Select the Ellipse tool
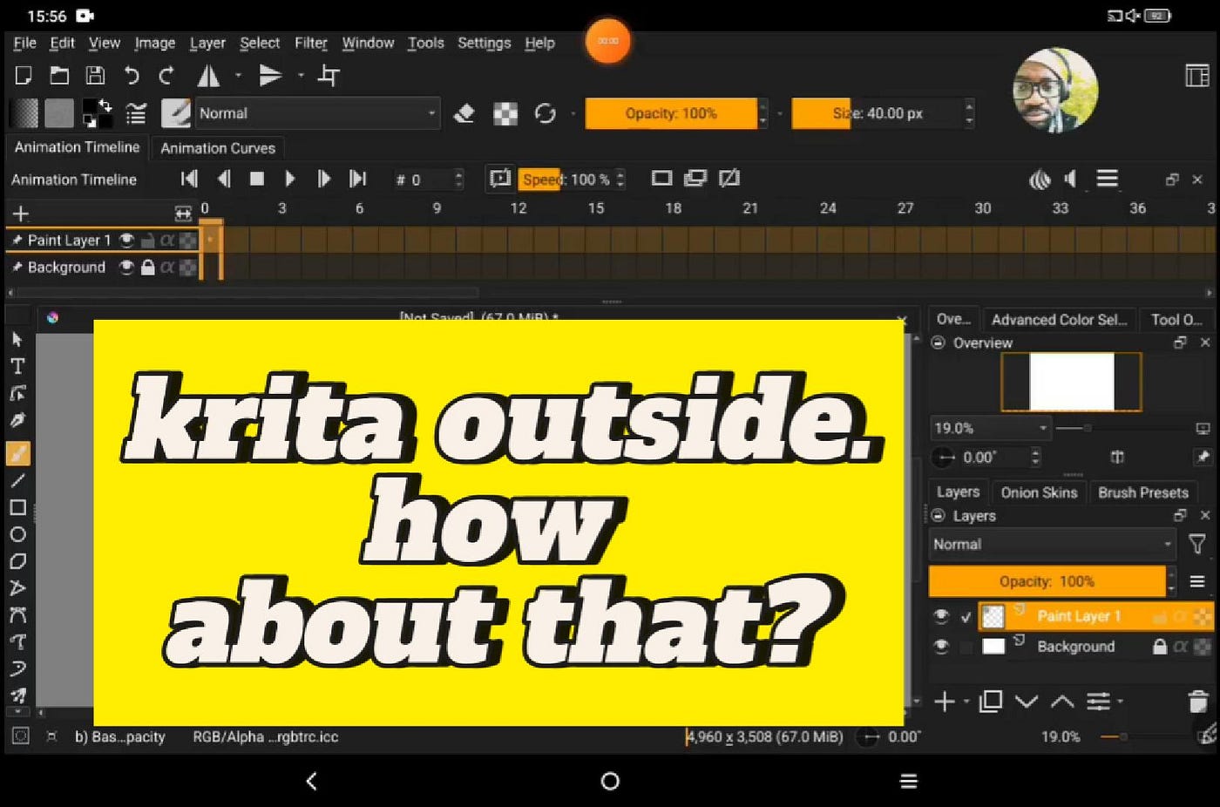The image size is (1220, 807). (x=17, y=534)
